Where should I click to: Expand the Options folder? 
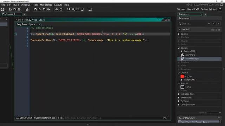pos(179,101)
